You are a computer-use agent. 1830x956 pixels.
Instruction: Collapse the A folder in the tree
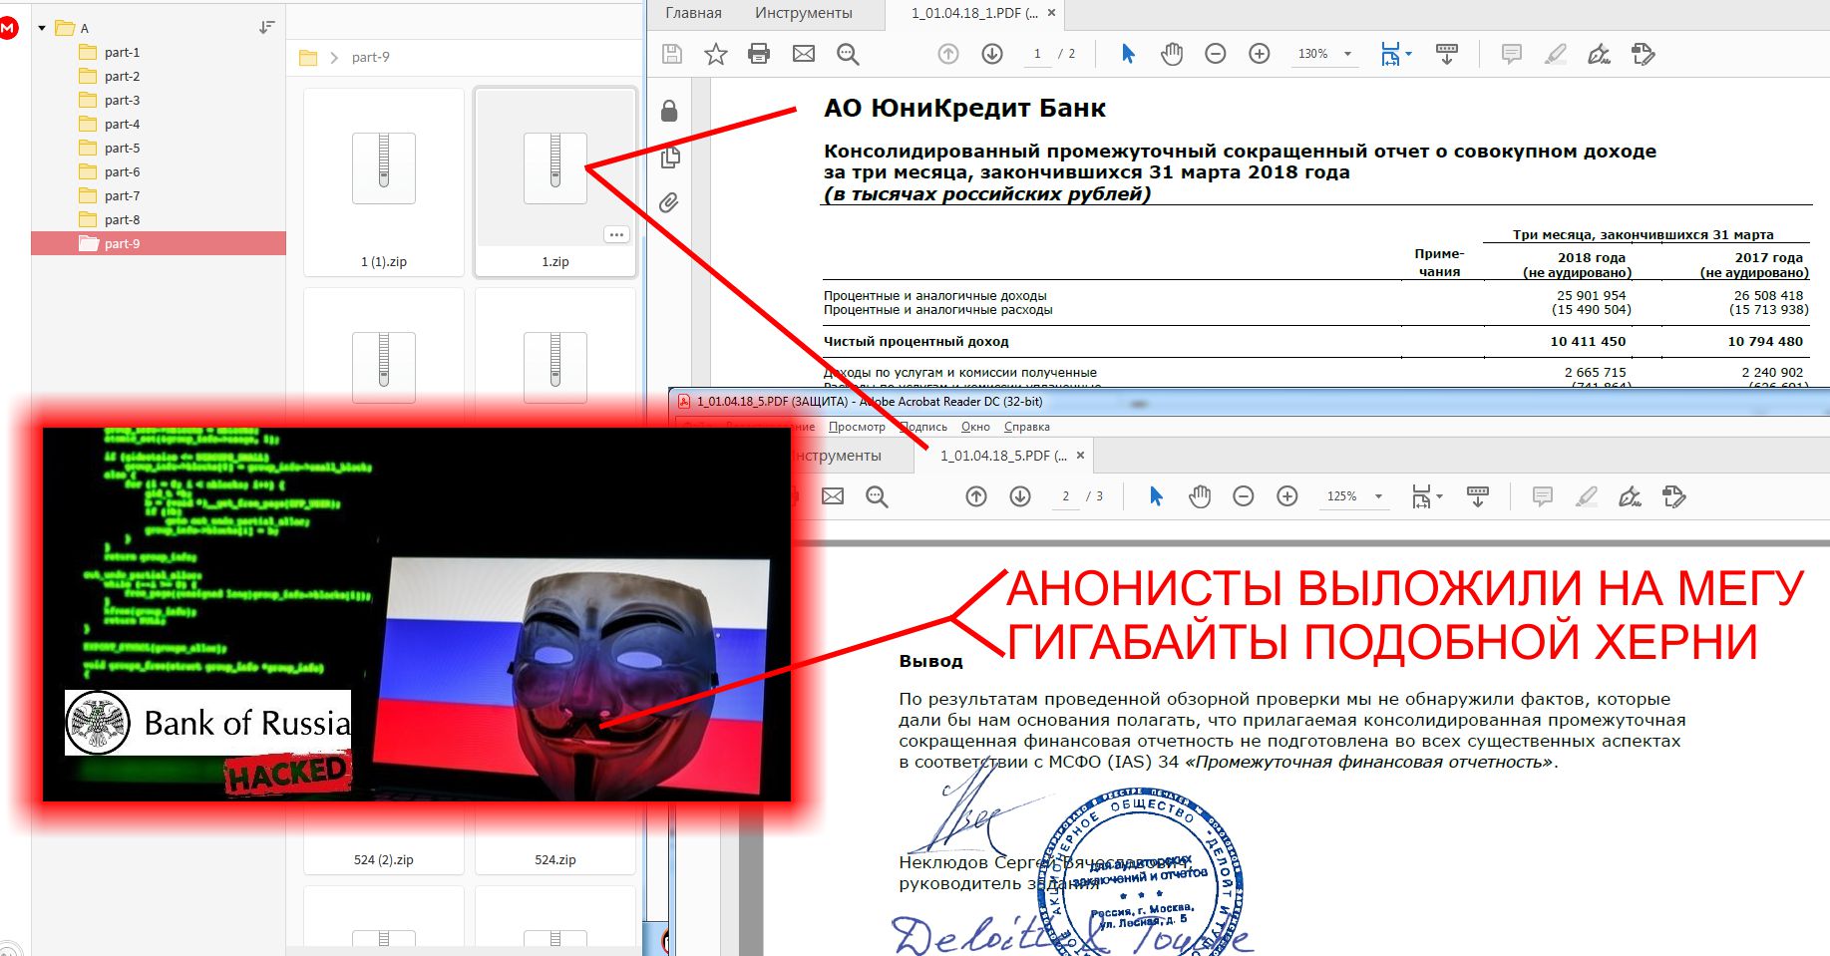coord(42,28)
